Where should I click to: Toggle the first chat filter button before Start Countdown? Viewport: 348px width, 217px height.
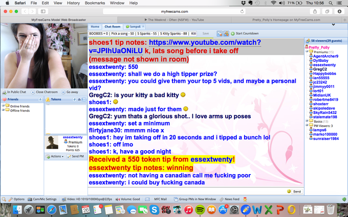point(220,33)
